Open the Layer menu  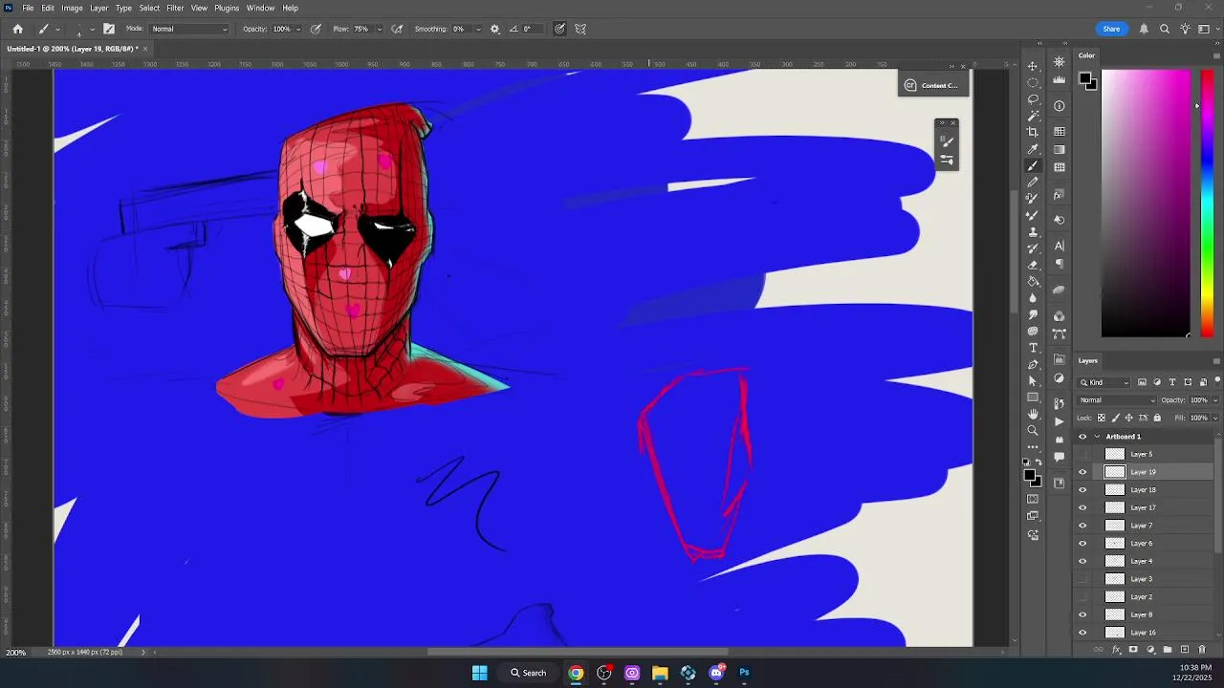[99, 8]
